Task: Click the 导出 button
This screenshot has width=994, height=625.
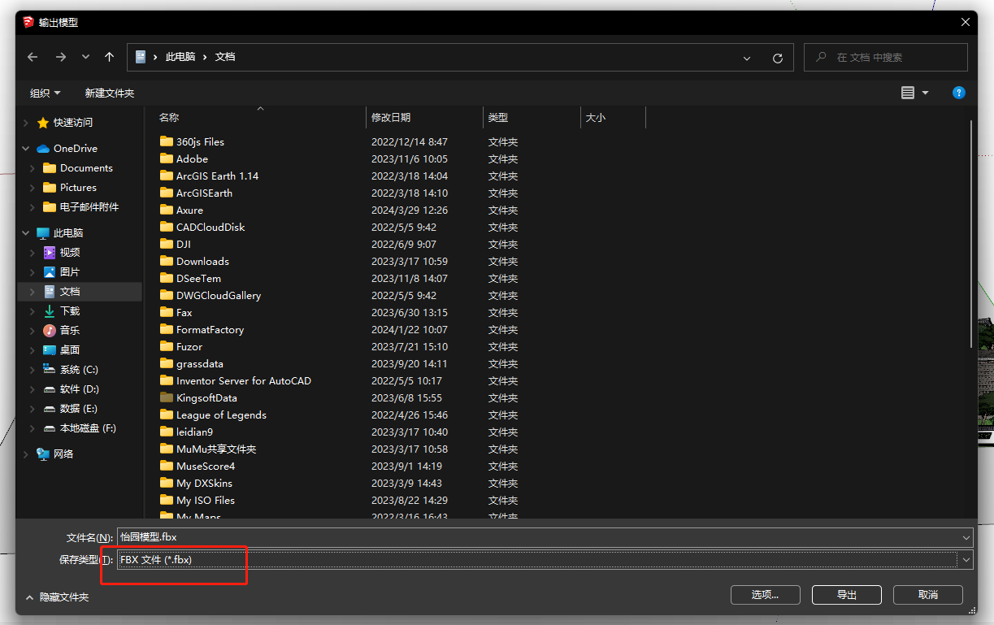Action: tap(846, 595)
